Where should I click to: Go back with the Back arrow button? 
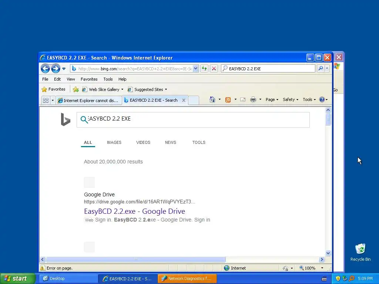pos(45,68)
